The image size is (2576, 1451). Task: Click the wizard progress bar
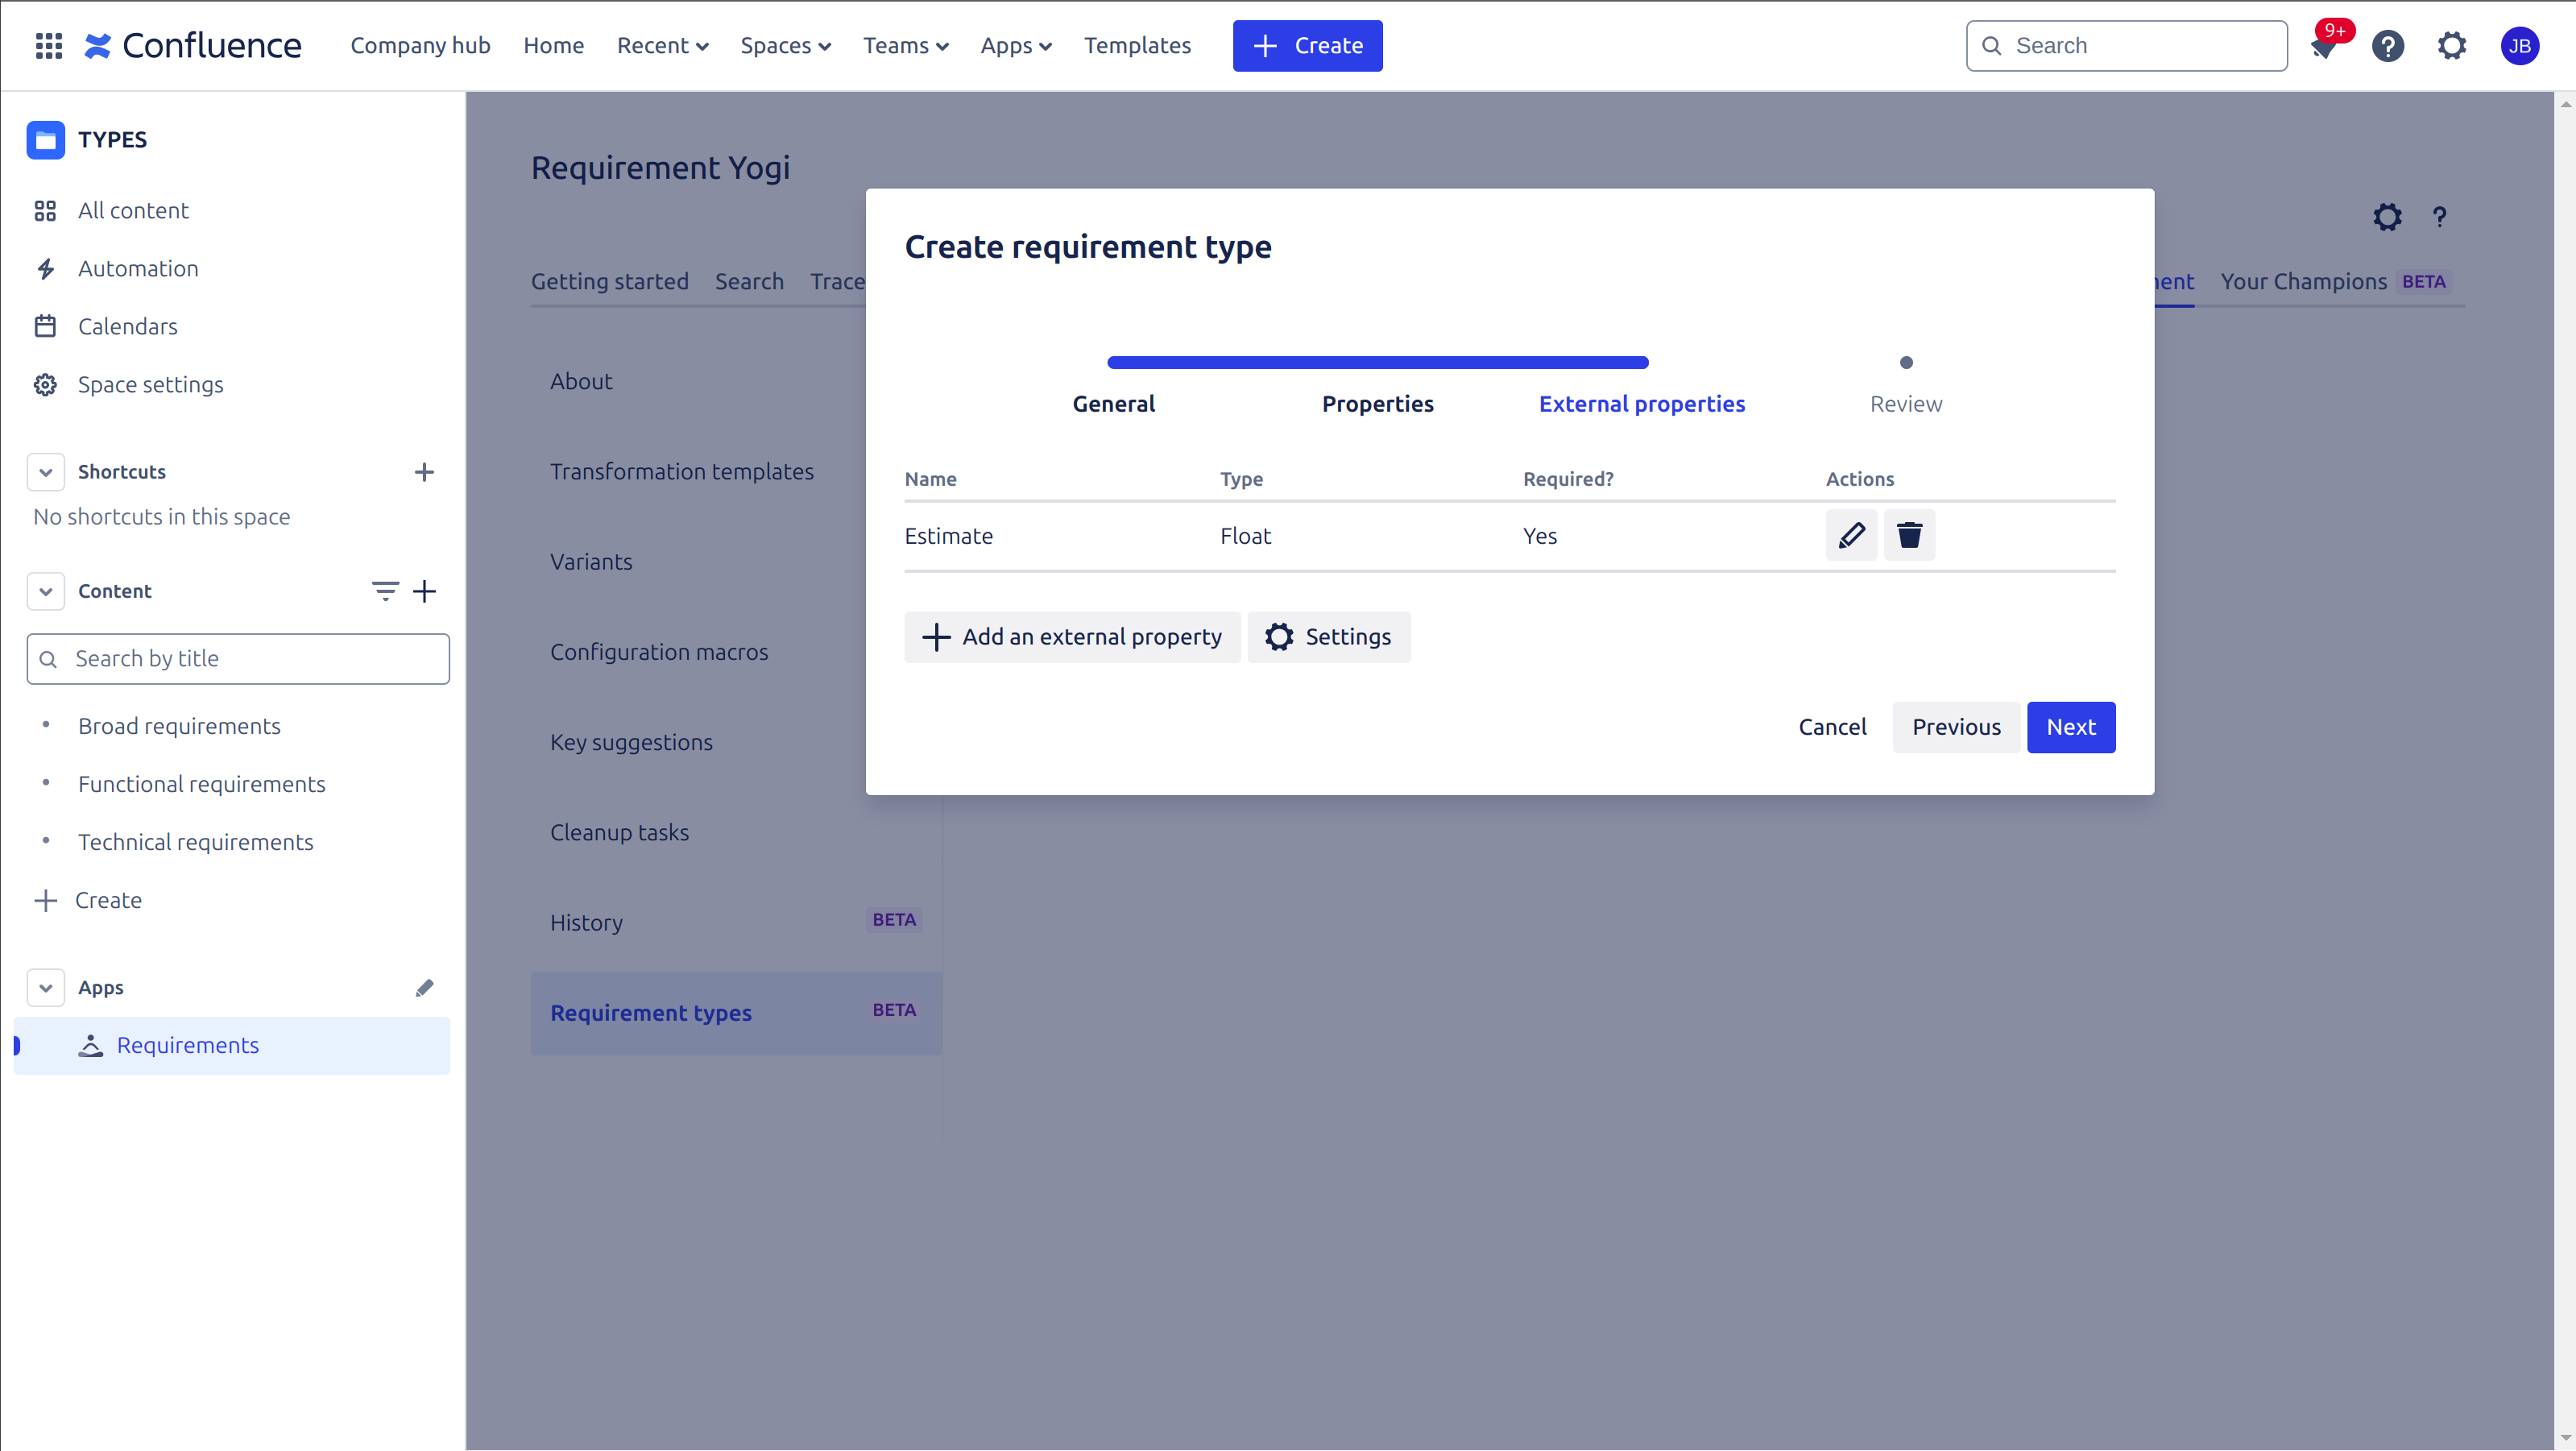pos(1378,363)
